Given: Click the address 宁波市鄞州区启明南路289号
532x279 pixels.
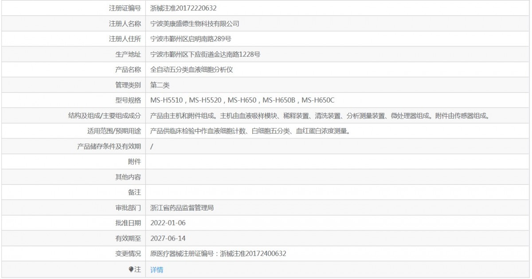Looking at the screenshot, I should tap(191, 39).
